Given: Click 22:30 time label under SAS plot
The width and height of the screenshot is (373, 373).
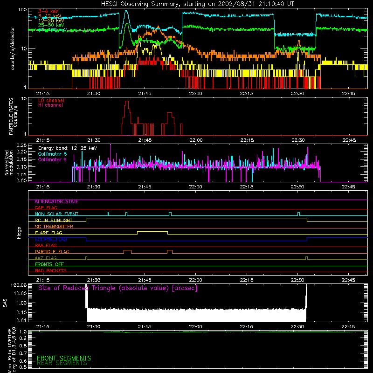Looking at the screenshot, I should [x=297, y=327].
